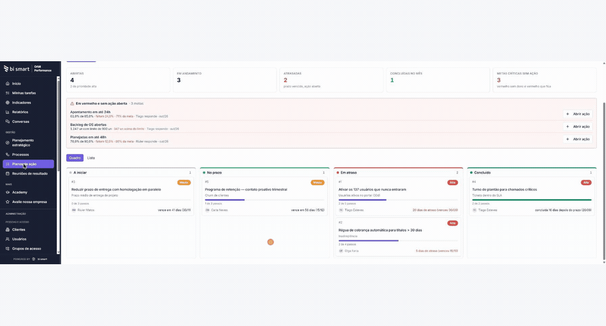Click the Indicadores globe icon

click(x=7, y=103)
